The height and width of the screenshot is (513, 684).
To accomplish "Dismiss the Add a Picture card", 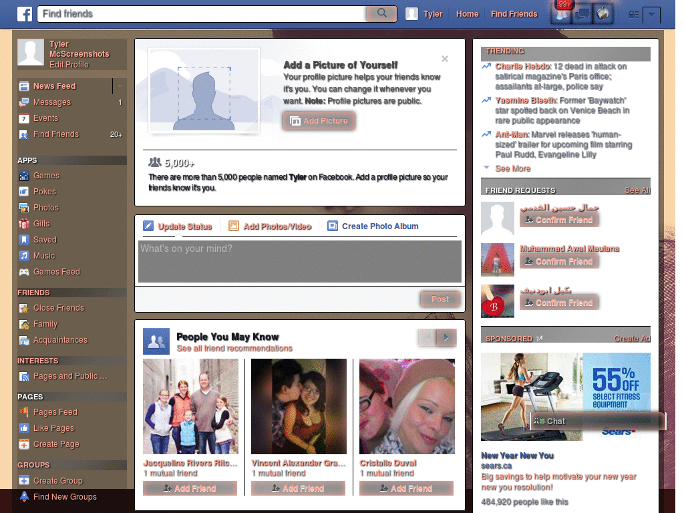I will tap(444, 59).
